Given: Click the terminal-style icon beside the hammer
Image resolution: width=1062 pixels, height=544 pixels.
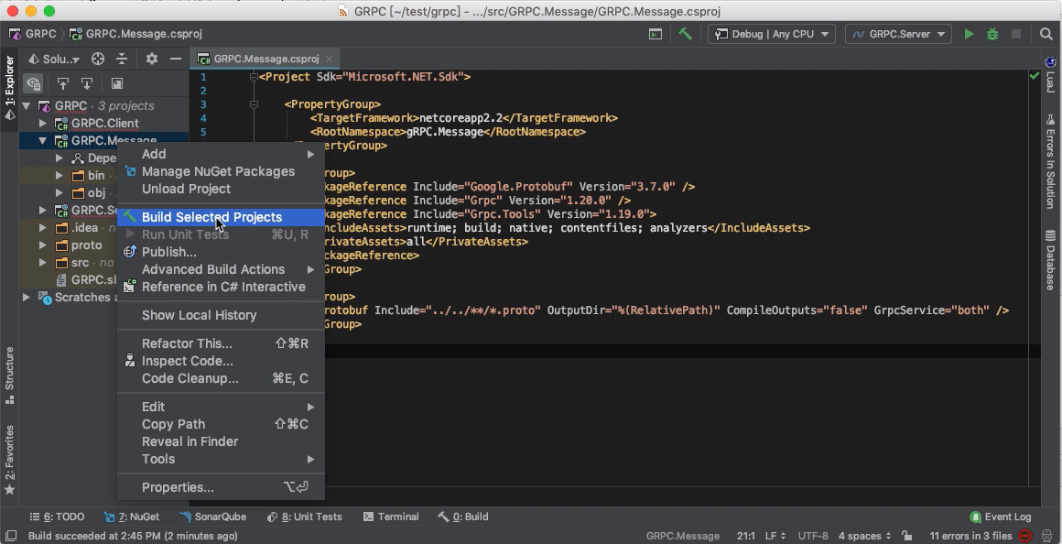Looking at the screenshot, I should (x=655, y=34).
